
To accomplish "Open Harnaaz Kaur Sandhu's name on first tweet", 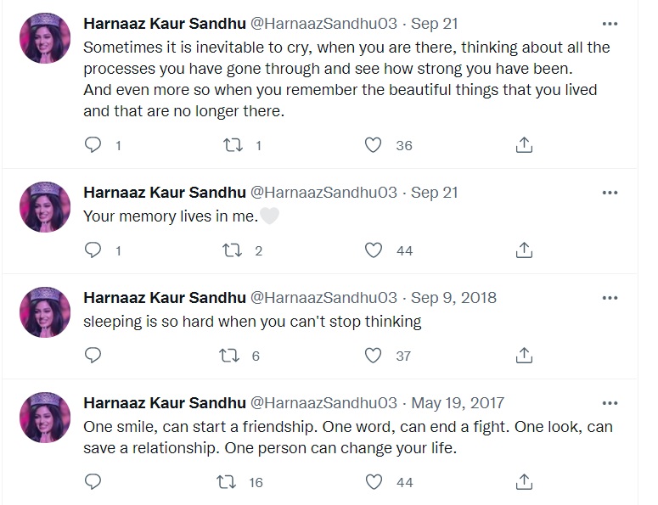I will (x=165, y=24).
